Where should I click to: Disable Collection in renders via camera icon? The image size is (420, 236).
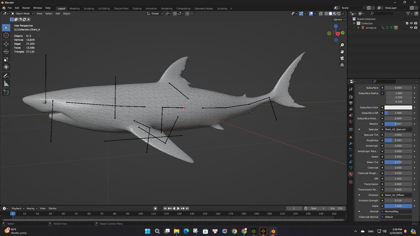(416, 23)
